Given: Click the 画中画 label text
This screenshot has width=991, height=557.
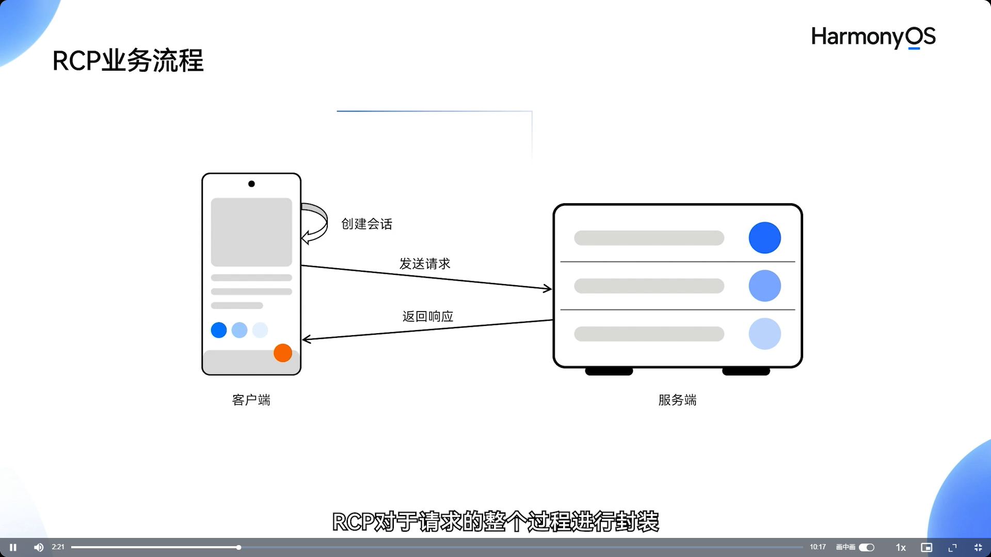Looking at the screenshot, I should pyautogui.click(x=845, y=547).
